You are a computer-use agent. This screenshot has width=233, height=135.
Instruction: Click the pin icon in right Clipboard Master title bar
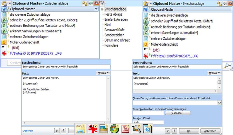tap(225, 4)
